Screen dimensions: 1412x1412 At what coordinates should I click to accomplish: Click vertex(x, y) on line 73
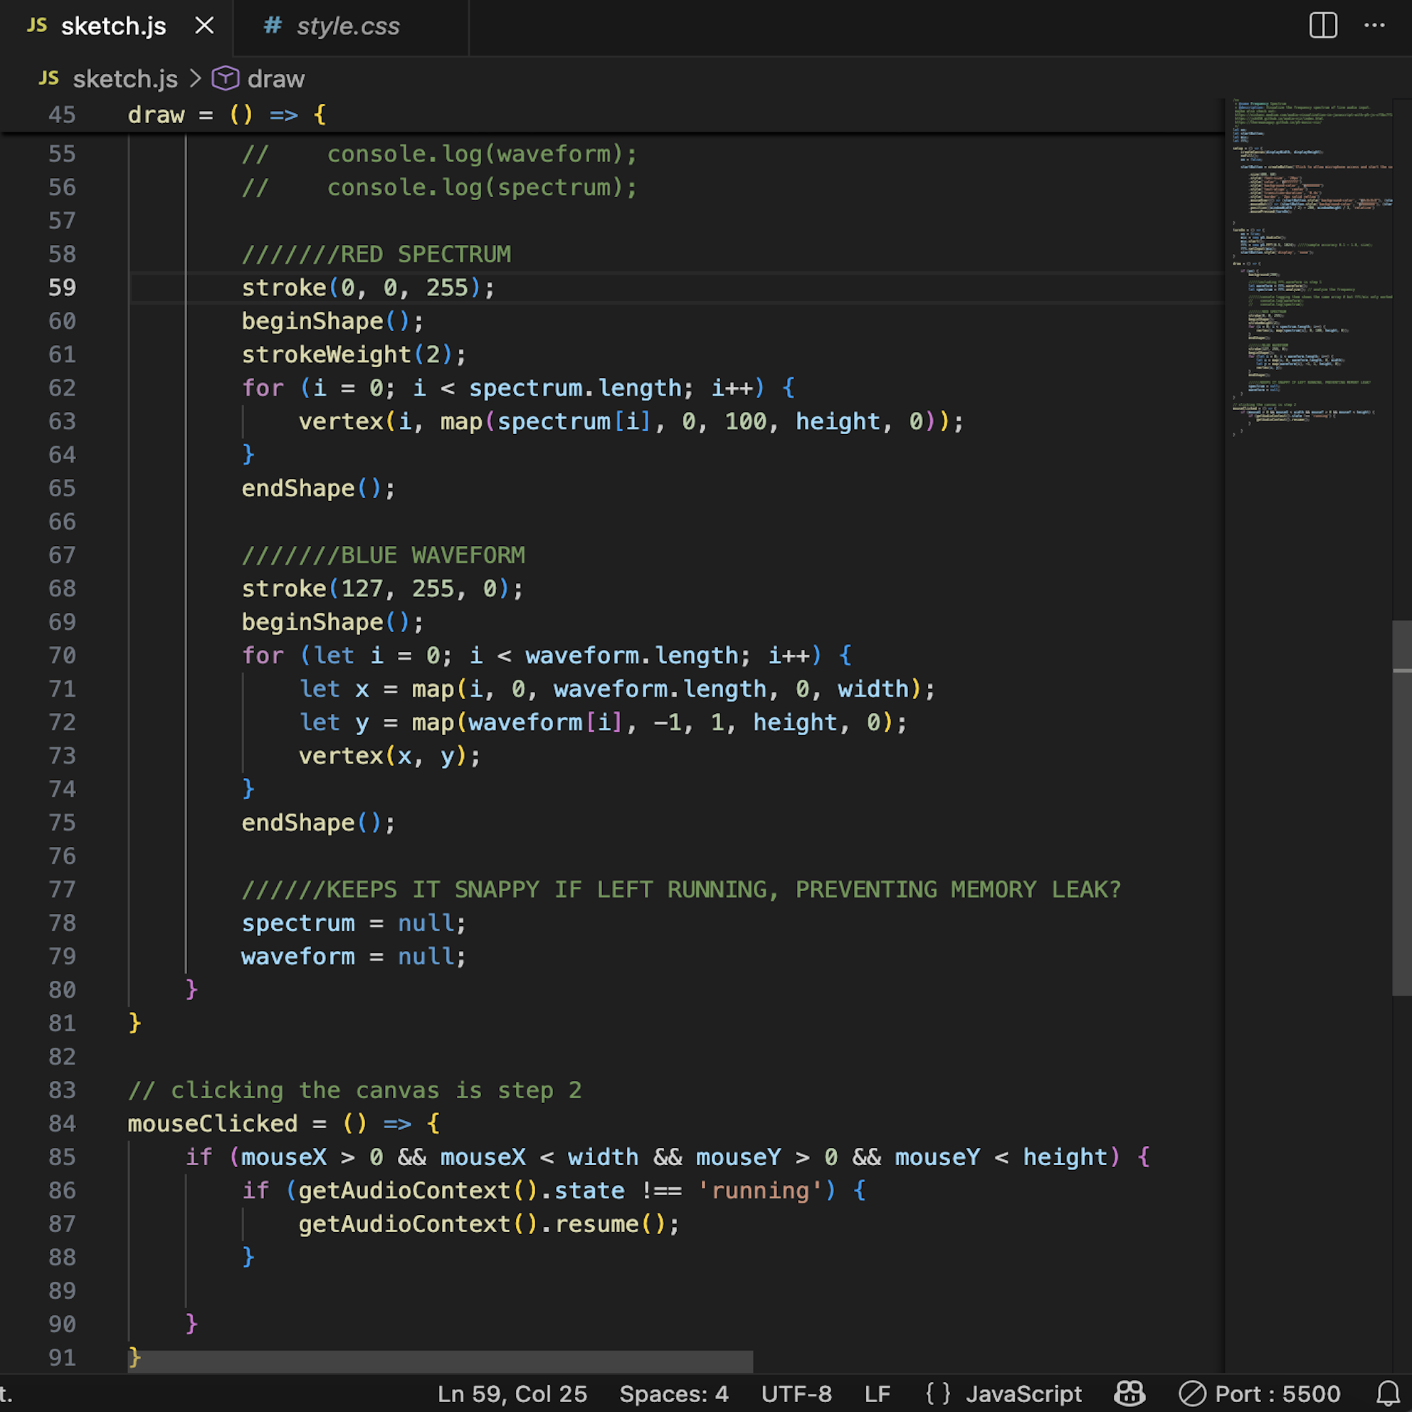(389, 756)
